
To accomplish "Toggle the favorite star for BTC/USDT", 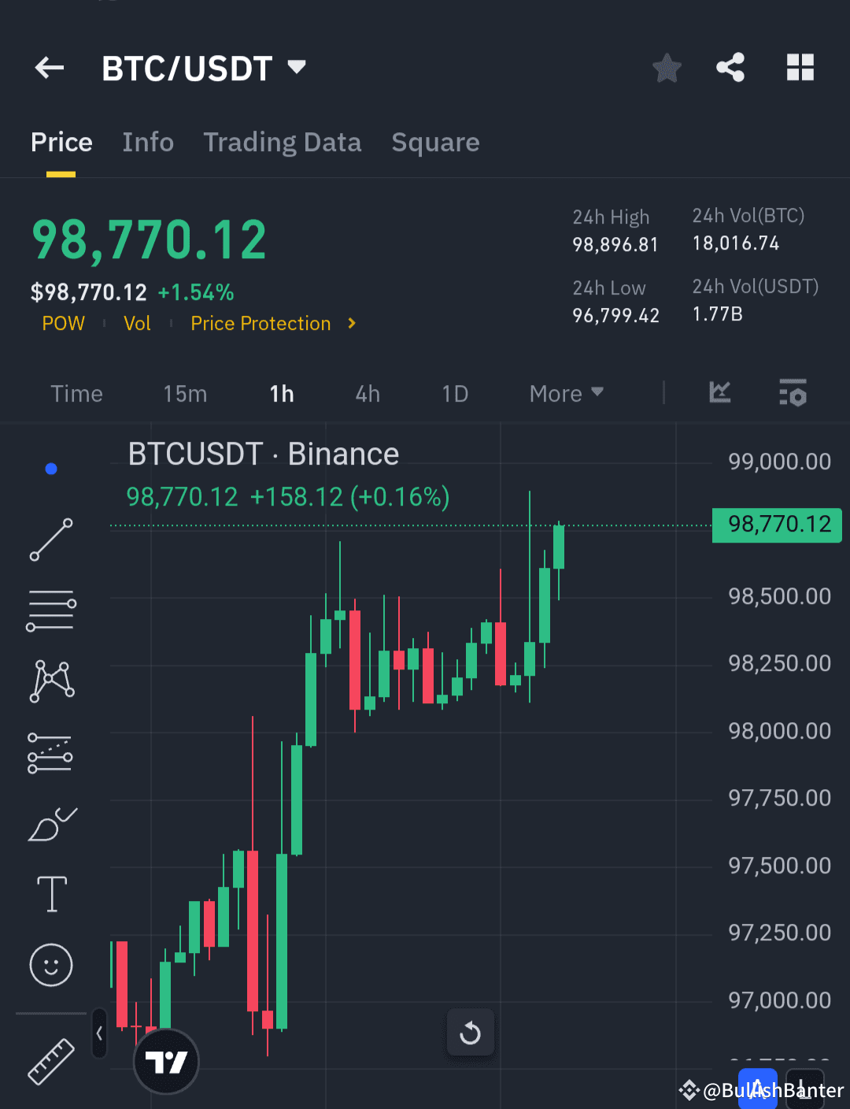I will (667, 68).
